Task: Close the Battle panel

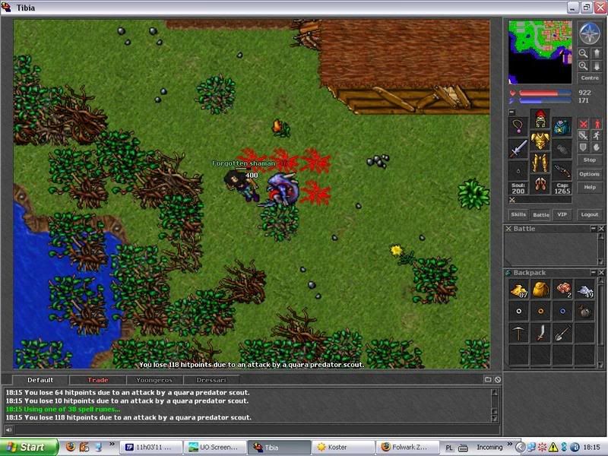Action: coord(601,229)
